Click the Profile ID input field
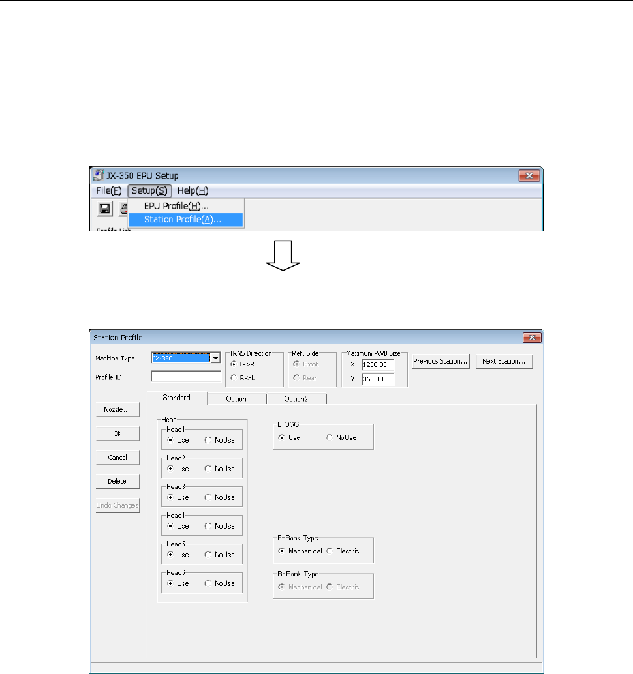 coord(186,377)
